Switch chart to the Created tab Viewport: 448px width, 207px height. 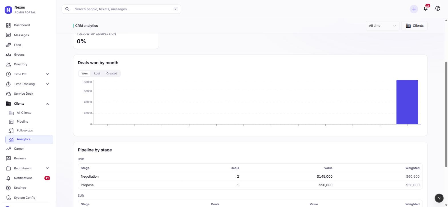coord(112,74)
